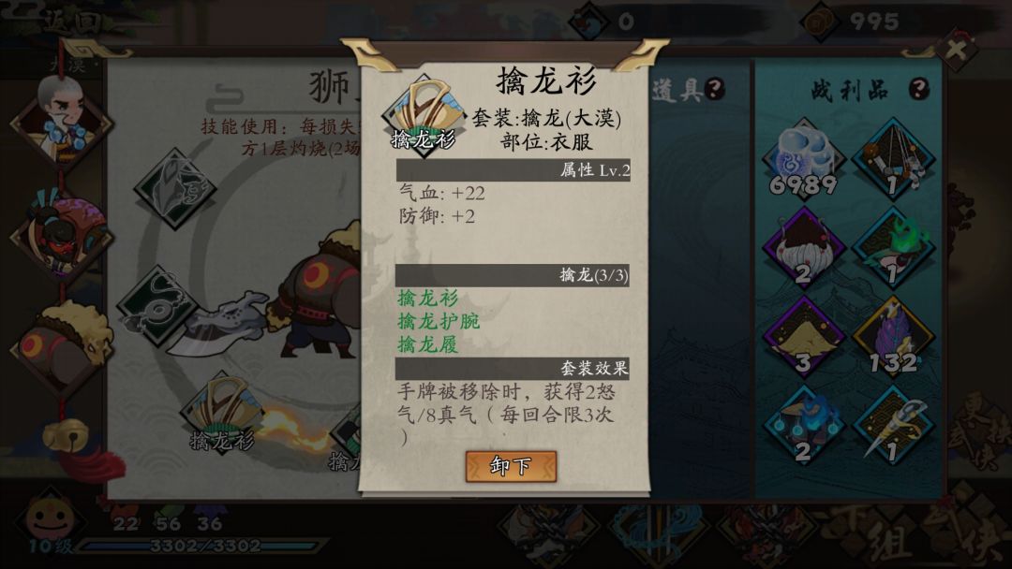The width and height of the screenshot is (1012, 569).
Task: Open the help icon beside 道具
Action: point(714,88)
